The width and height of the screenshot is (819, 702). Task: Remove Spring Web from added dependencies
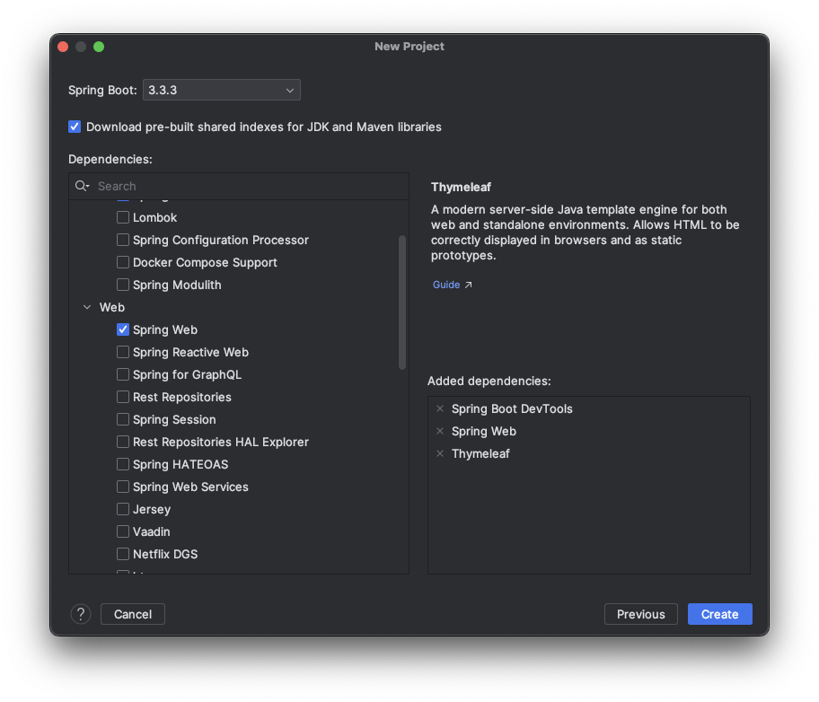click(x=440, y=431)
